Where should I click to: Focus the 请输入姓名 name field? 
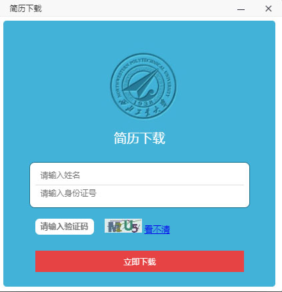pyautogui.click(x=140, y=175)
